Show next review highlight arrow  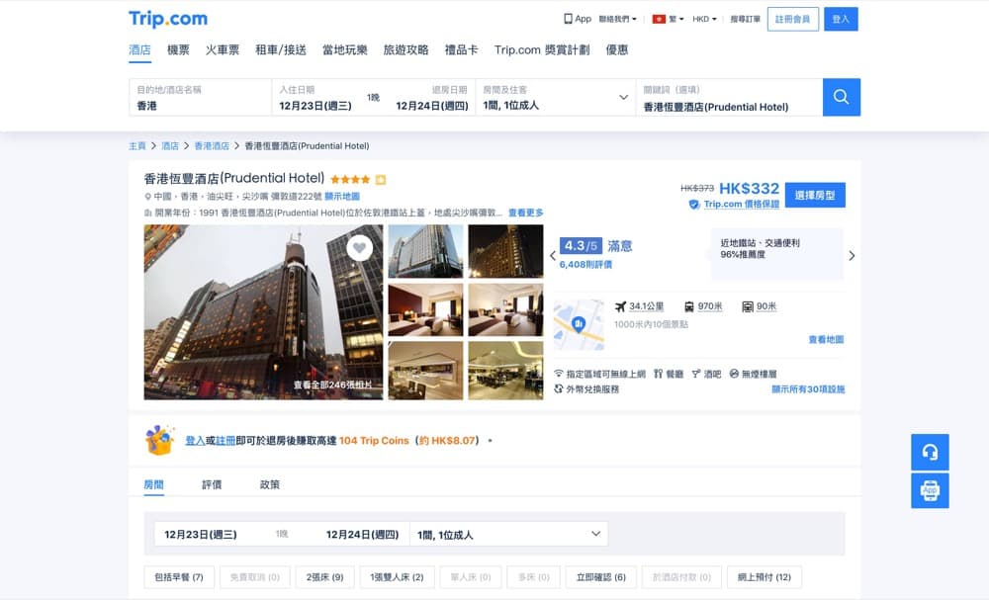pos(852,255)
